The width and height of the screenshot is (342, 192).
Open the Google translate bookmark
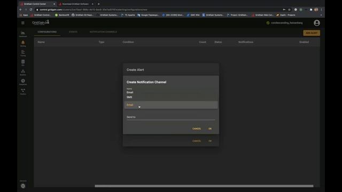click(149, 15)
